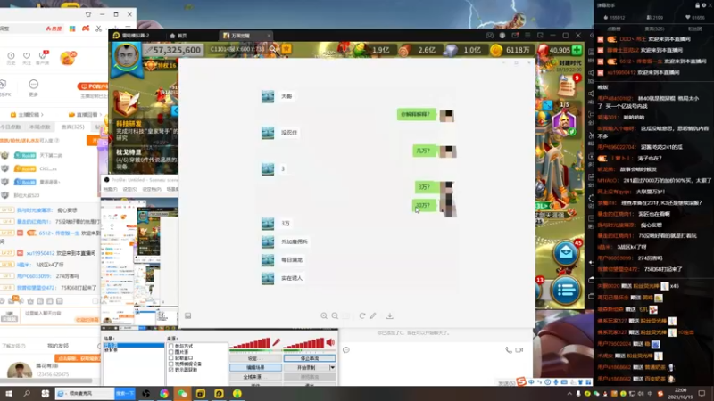Click the edit pencil icon in image viewer
This screenshot has height=401, width=714.
[373, 315]
